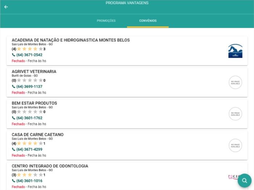Click the empty stars of Bem Estar Produtos
Screen dimensions: 254x190
30,112
